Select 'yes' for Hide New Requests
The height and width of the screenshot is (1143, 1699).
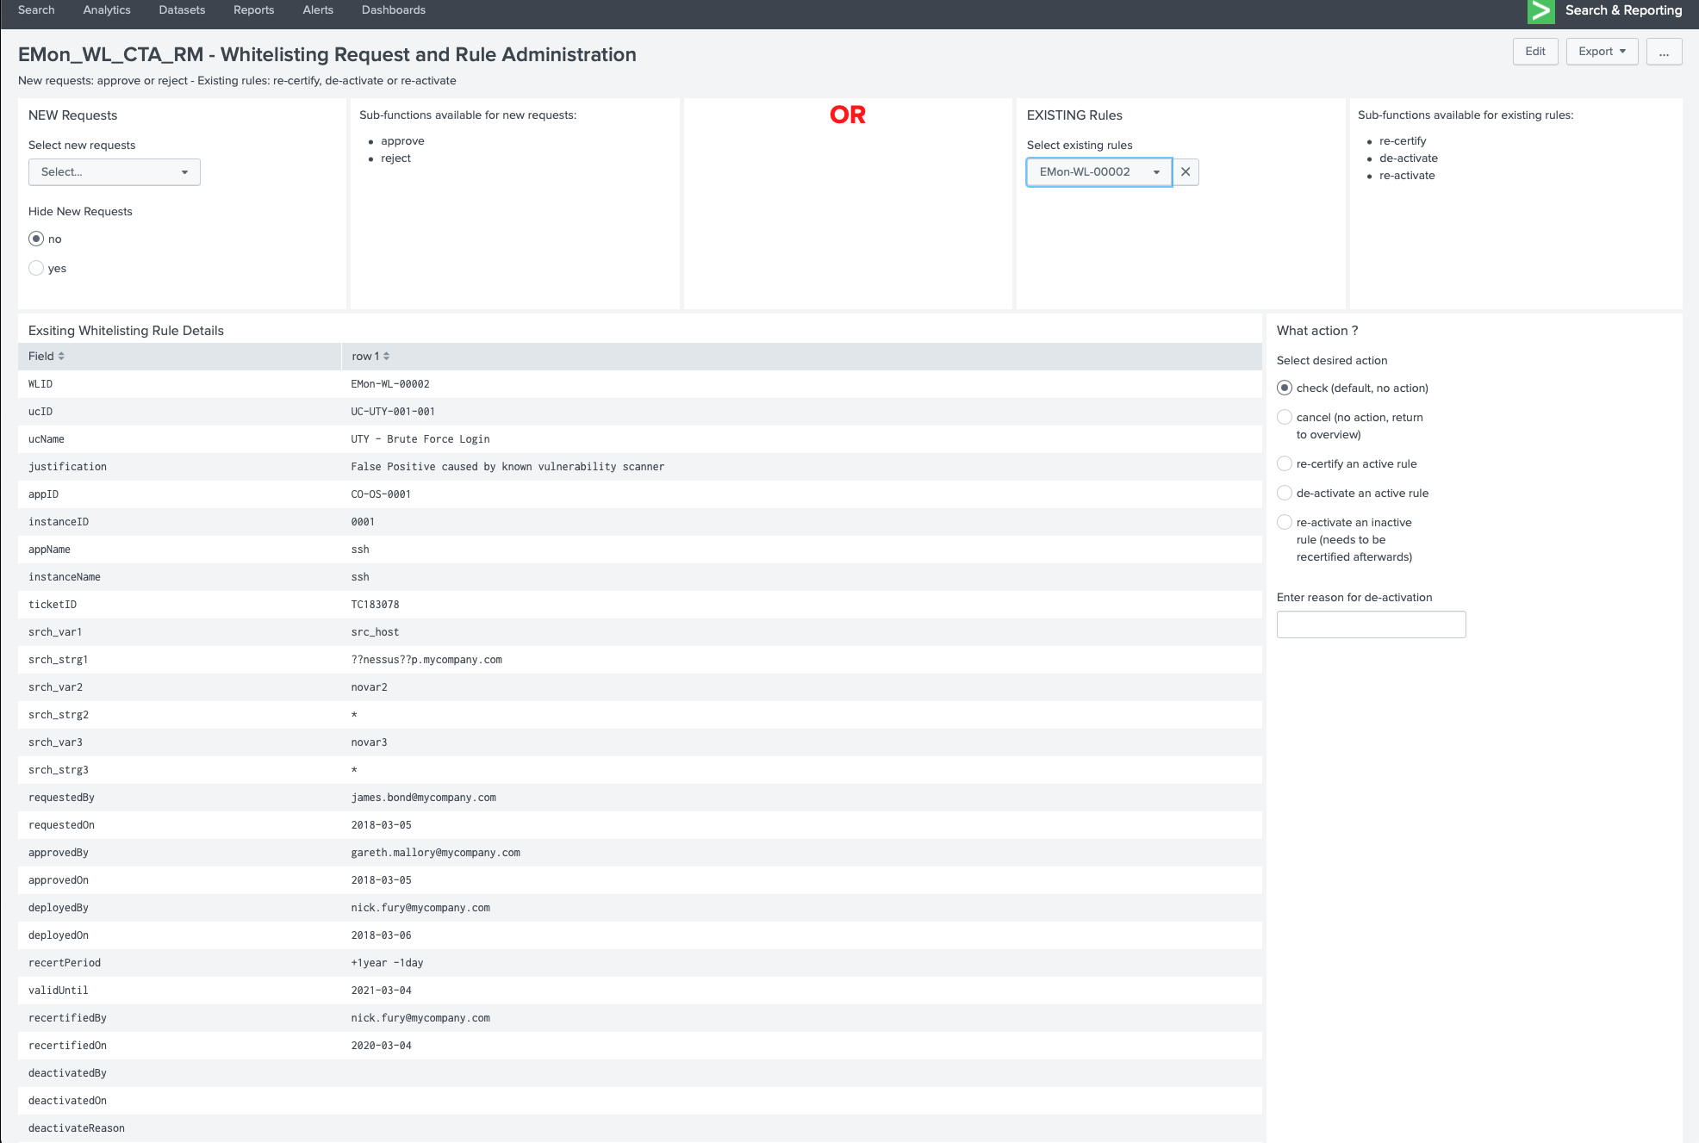click(36, 269)
